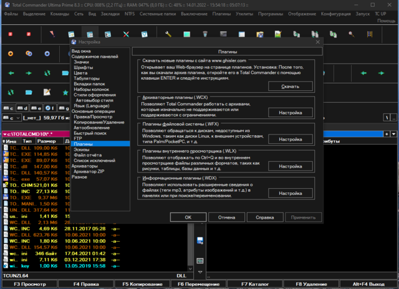This screenshot has height=289, width=399.
Task: Select Разное in settings tree
Action: tap(79, 177)
